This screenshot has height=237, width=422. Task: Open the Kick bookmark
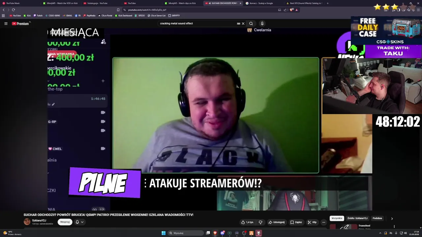click(27, 15)
